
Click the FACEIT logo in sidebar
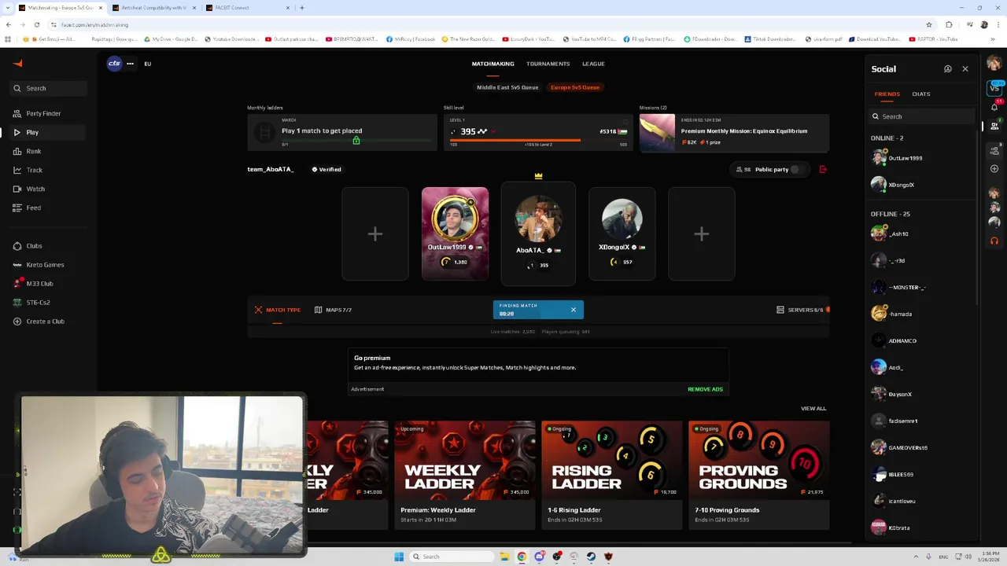point(17,64)
